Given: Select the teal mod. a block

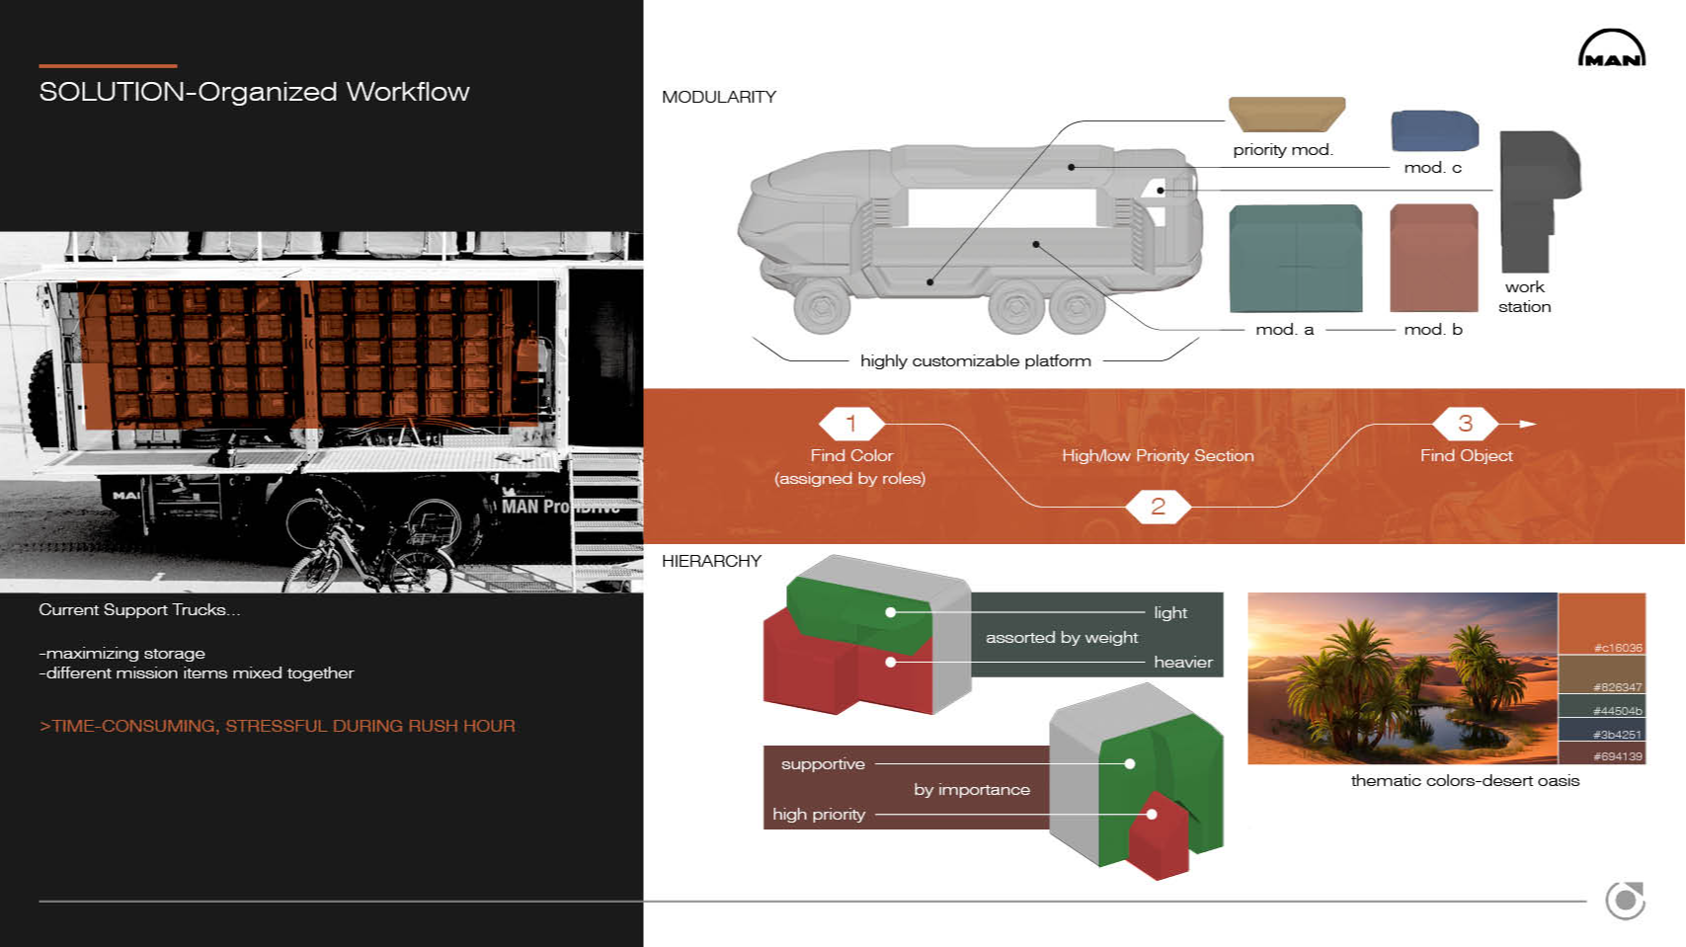Looking at the screenshot, I should click(1296, 259).
